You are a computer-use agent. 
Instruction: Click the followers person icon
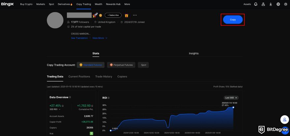click(x=69, y=22)
